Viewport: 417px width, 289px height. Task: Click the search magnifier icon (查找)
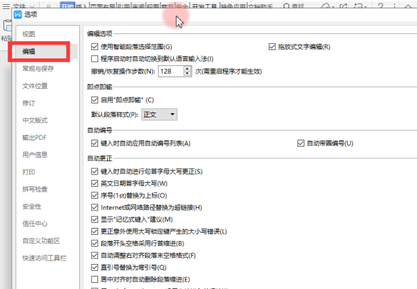click(x=286, y=6)
